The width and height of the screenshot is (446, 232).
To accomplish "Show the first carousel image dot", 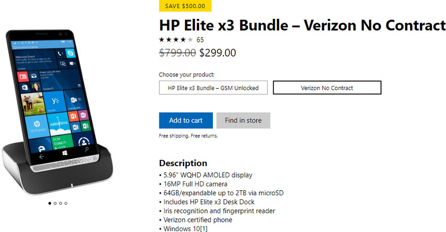I will pyautogui.click(x=50, y=203).
